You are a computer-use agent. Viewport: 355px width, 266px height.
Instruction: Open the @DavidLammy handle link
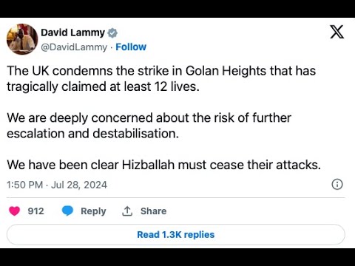point(74,47)
